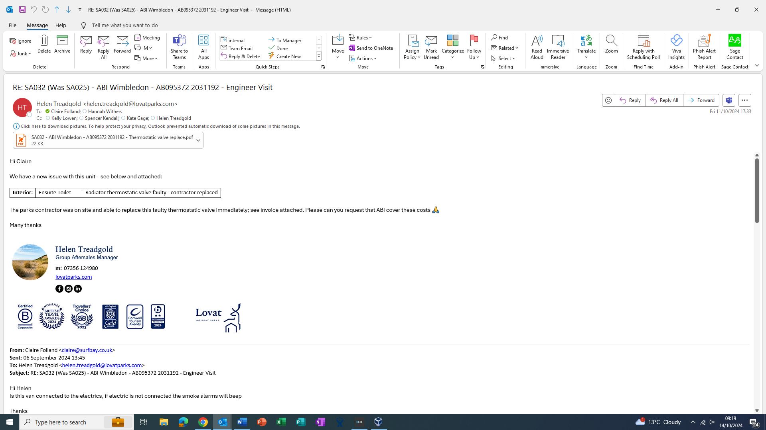
Task: Open Excel from the Windows taskbar
Action: click(x=281, y=422)
